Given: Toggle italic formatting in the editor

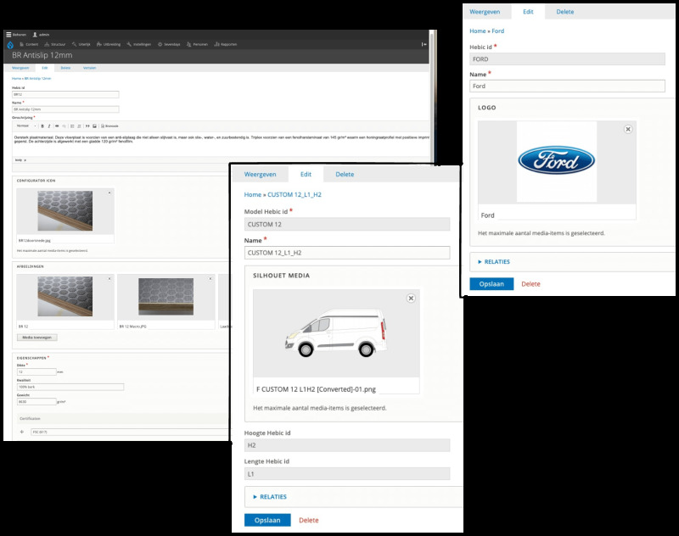Looking at the screenshot, I should click(x=48, y=126).
